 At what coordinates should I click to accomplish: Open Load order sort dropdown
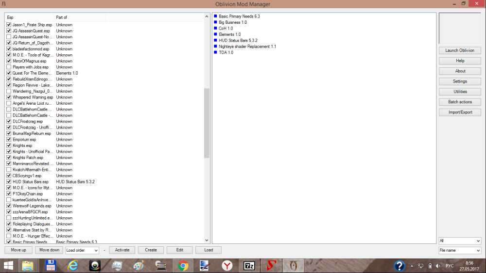[82, 250]
